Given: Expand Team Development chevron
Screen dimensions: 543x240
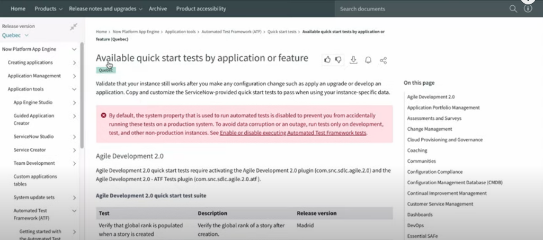Looking at the screenshot, I should [x=75, y=164].
